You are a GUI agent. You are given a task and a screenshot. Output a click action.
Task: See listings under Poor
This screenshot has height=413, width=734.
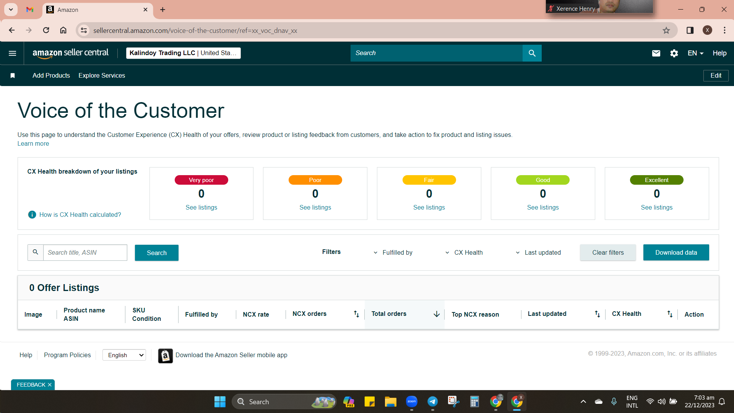(315, 208)
